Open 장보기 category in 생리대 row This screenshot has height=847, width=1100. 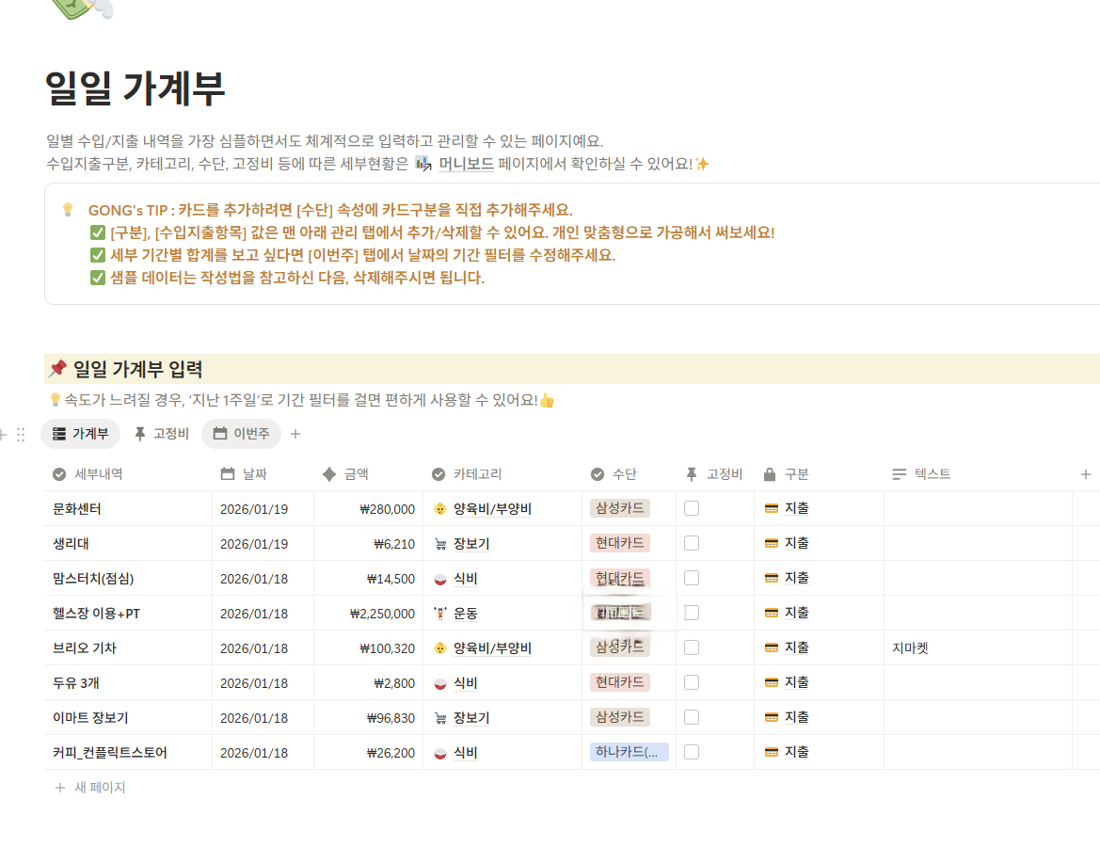(471, 543)
